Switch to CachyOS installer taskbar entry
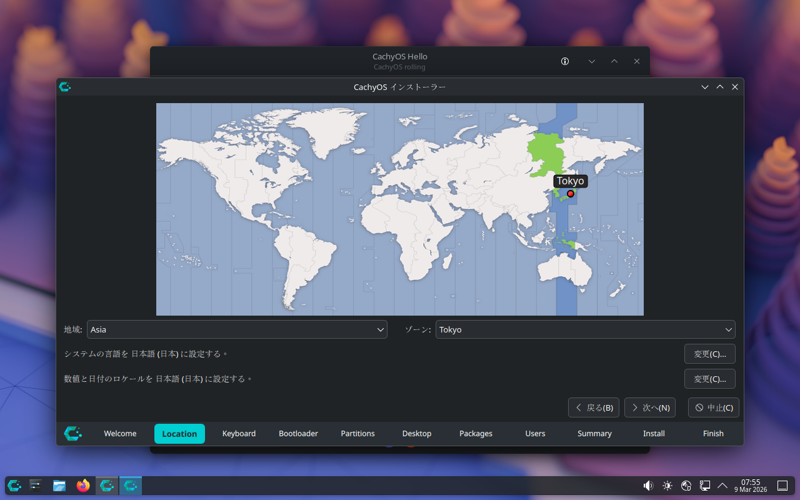This screenshot has width=800, height=500. (x=131, y=486)
